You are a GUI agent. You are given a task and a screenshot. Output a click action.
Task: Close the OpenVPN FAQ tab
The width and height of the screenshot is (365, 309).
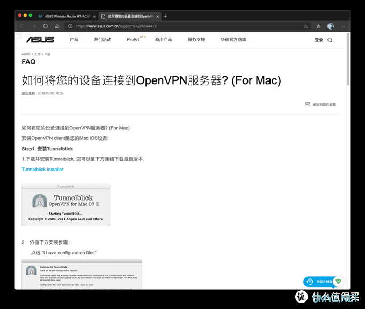tap(158, 17)
